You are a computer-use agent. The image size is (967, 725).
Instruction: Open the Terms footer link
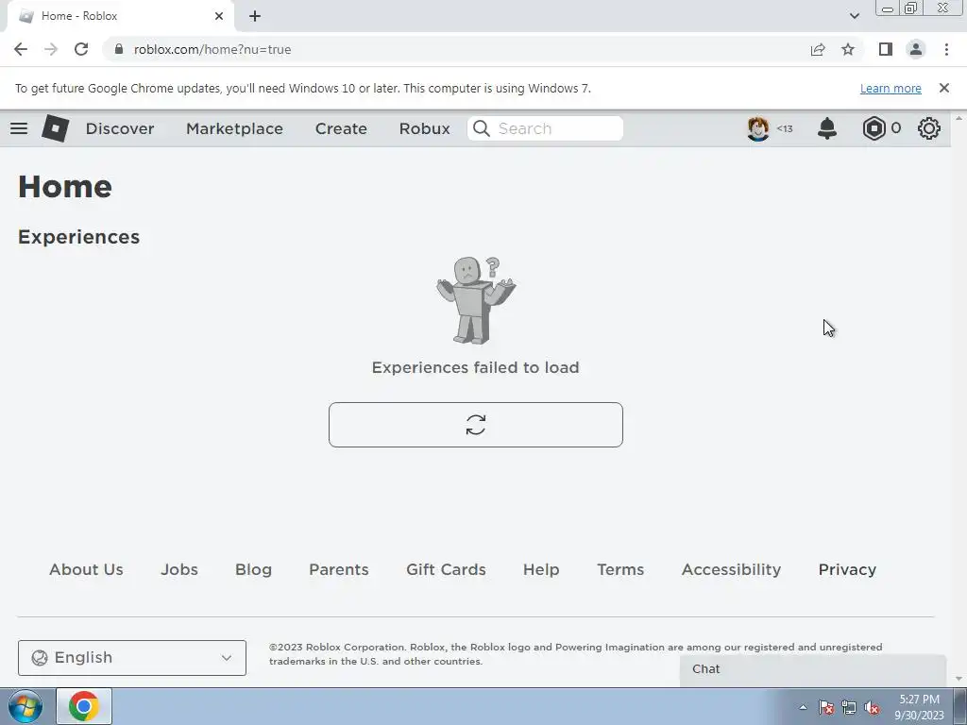[620, 569]
